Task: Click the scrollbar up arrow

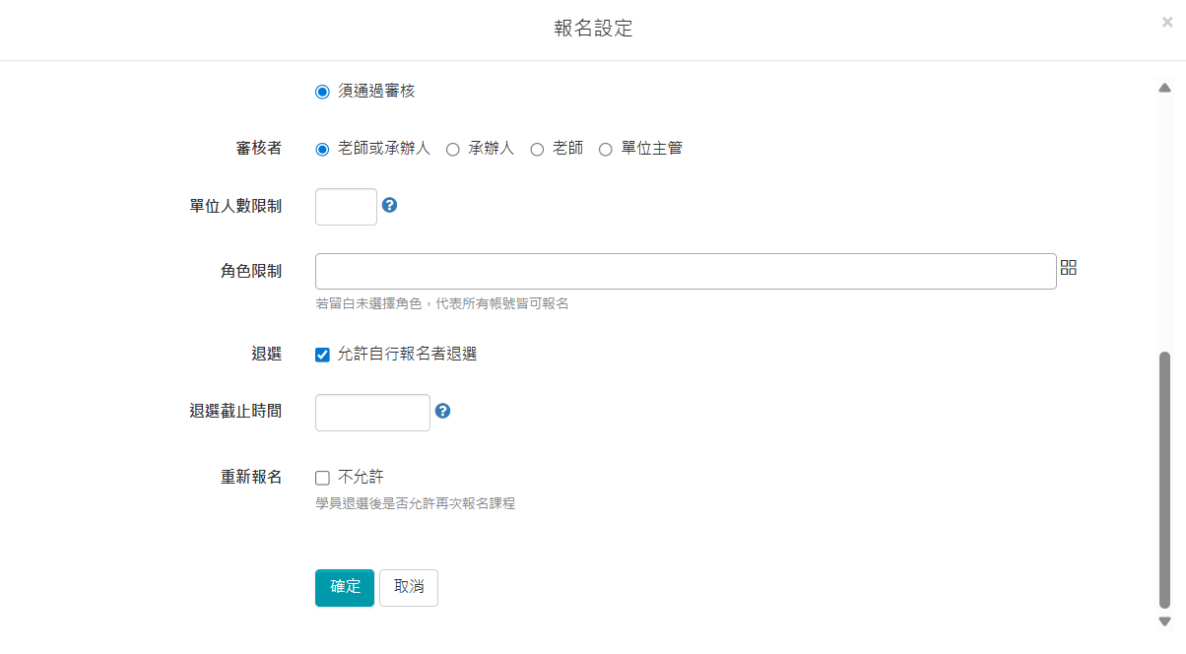Action: coord(1165,88)
